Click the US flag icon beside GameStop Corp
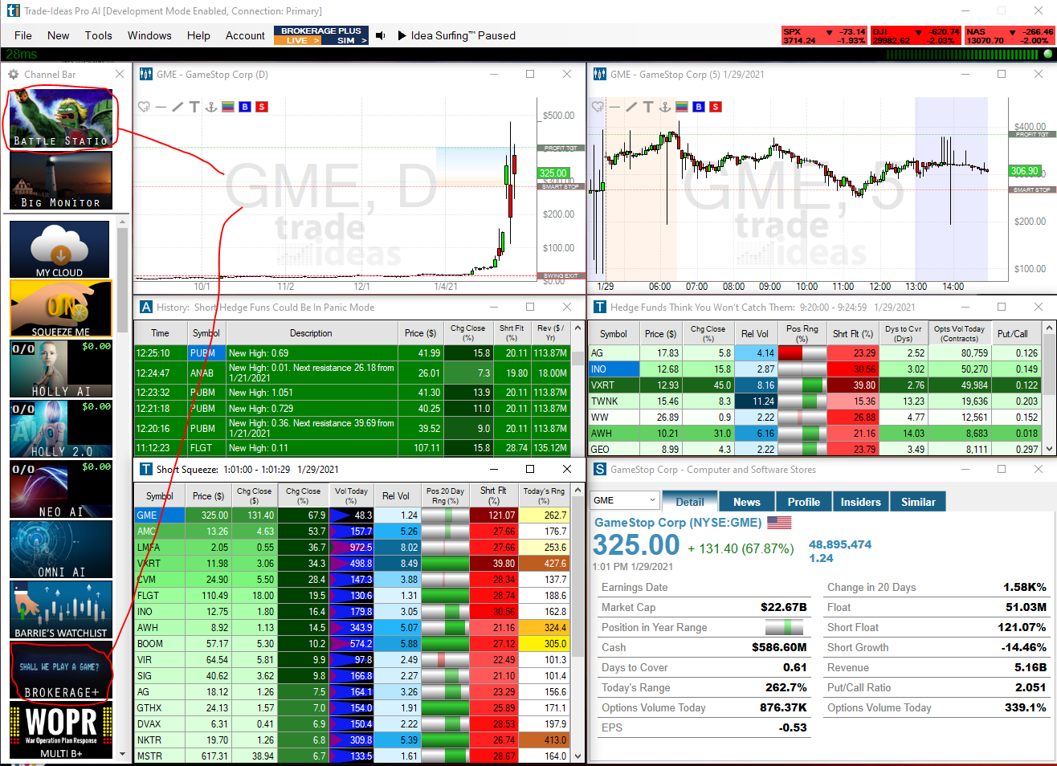Screen dimensions: 1057x766 tap(779, 523)
